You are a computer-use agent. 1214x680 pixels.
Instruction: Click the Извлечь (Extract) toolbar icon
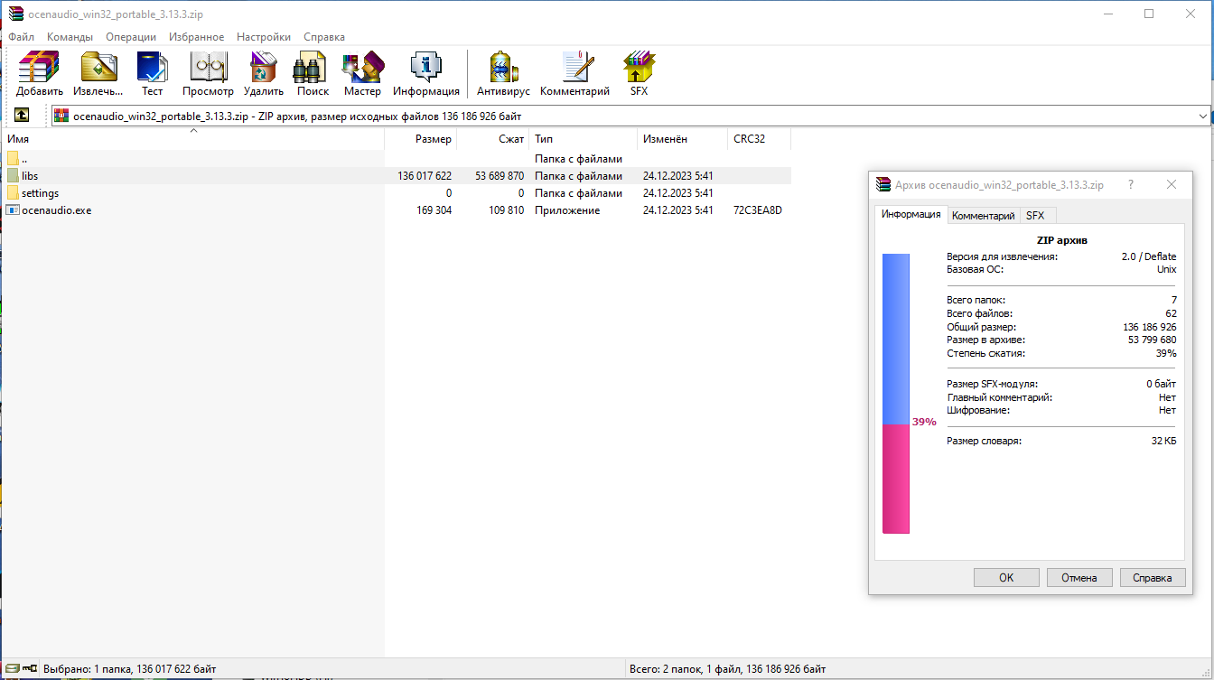pyautogui.click(x=98, y=68)
